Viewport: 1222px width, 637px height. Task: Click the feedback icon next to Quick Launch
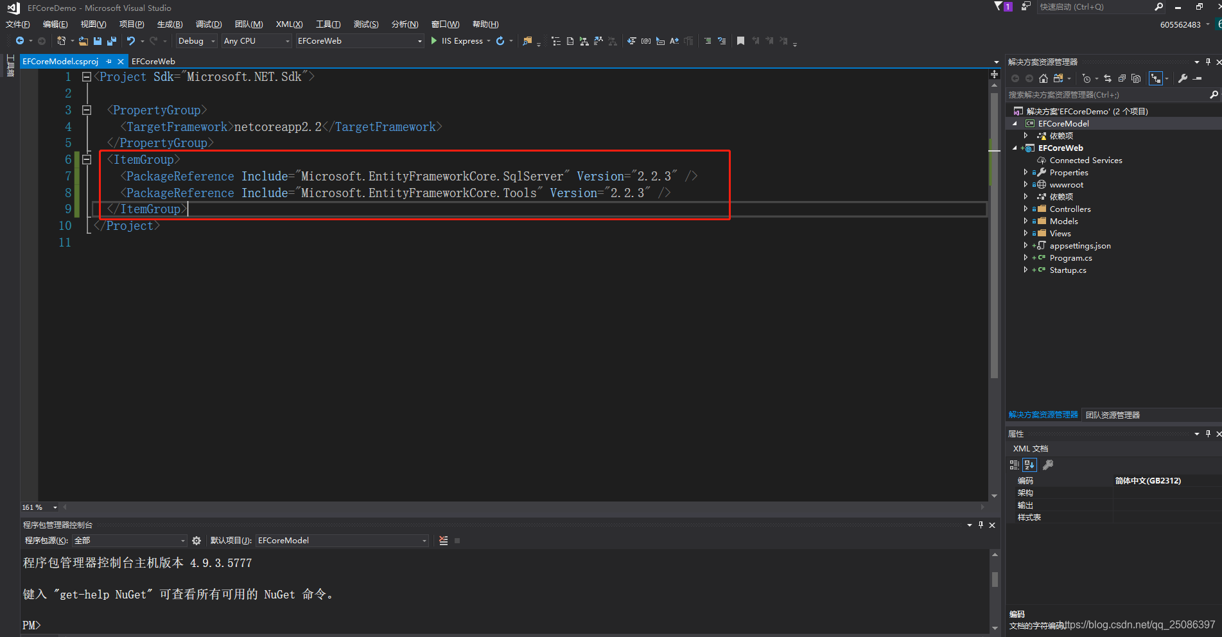[1026, 6]
